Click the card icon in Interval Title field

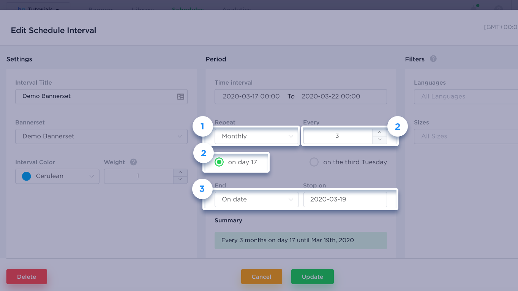(180, 97)
